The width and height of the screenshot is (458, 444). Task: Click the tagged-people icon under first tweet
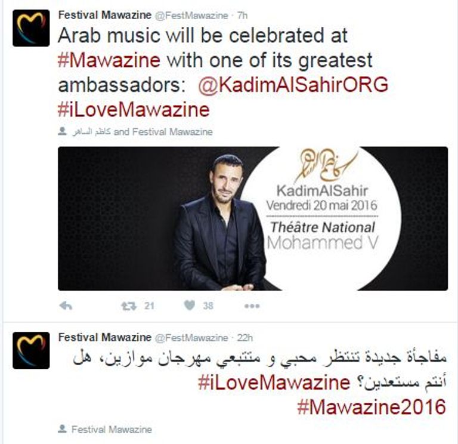(x=62, y=131)
